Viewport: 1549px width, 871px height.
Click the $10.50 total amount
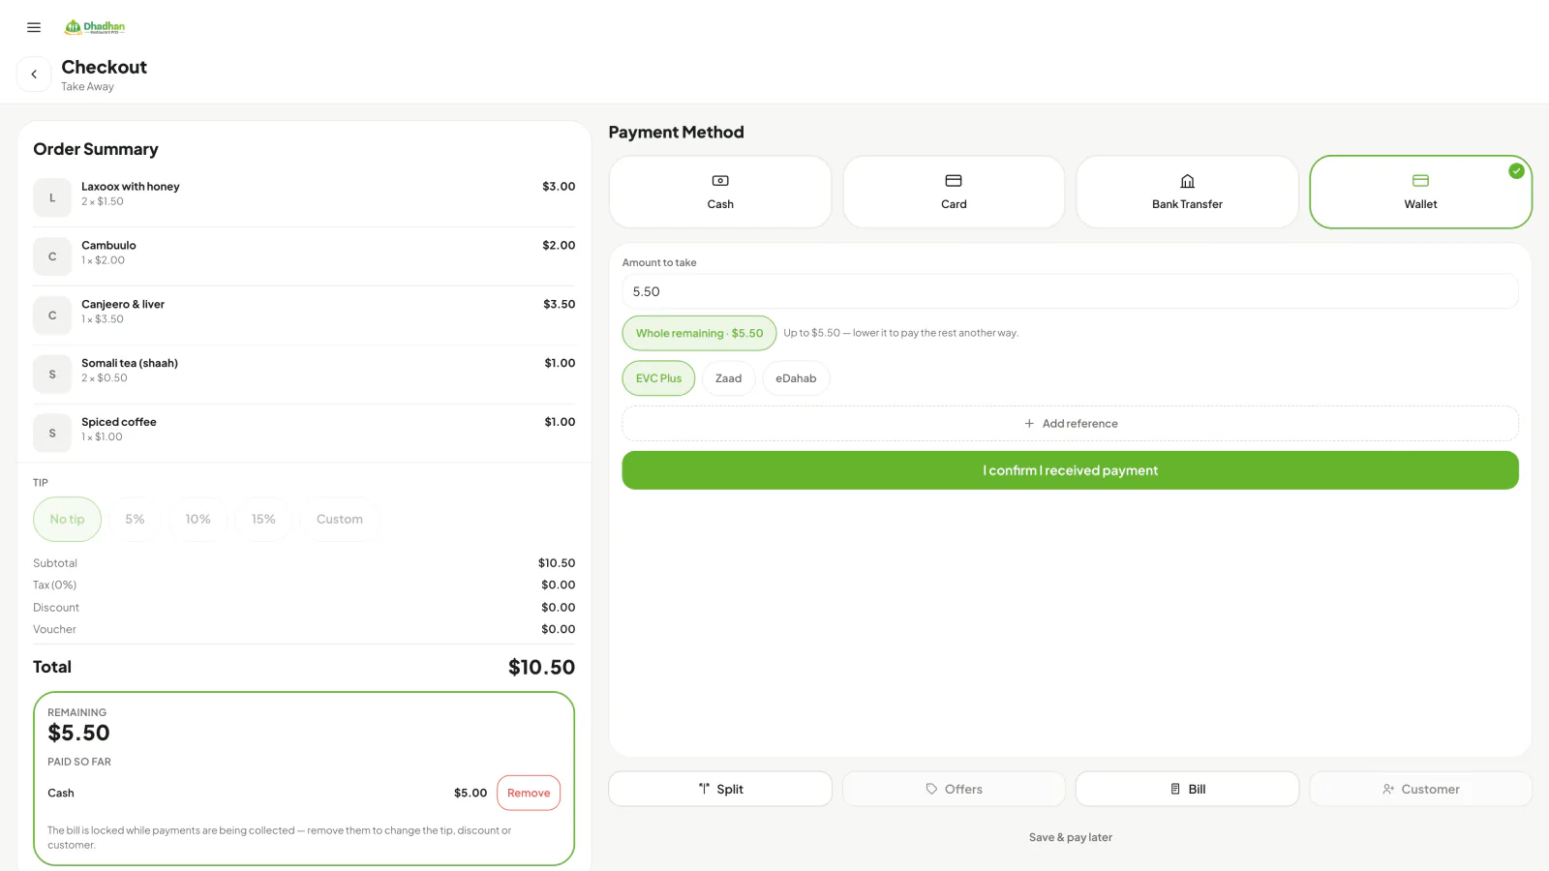tap(541, 667)
